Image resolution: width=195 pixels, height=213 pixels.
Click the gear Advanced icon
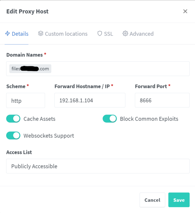(x=125, y=34)
